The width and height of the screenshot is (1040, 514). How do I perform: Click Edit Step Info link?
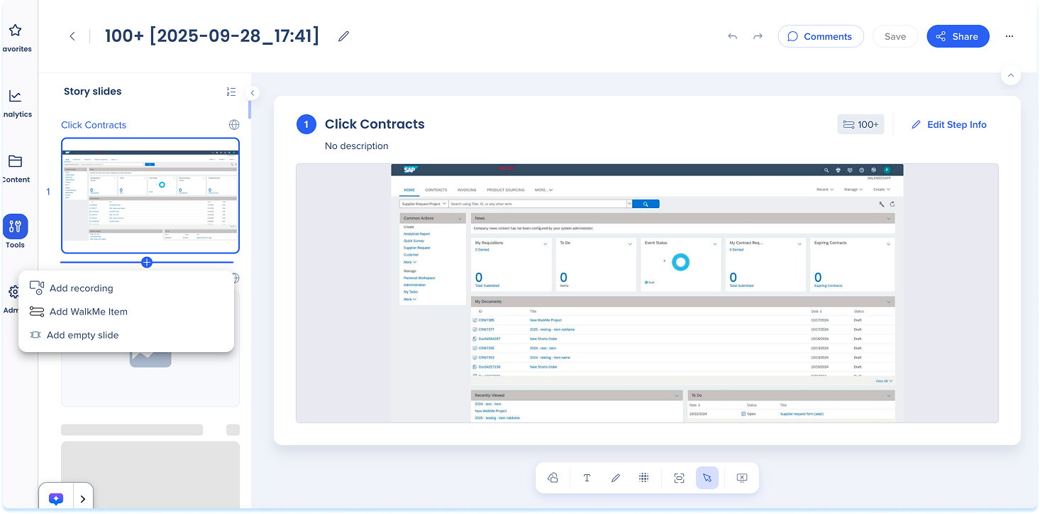[948, 124]
